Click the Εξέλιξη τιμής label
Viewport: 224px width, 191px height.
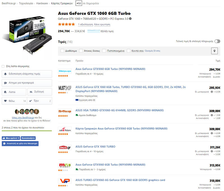coord(107,31)
